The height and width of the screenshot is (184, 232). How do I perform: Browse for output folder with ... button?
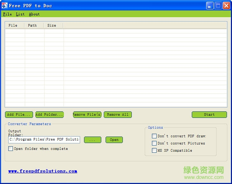click(x=92, y=140)
